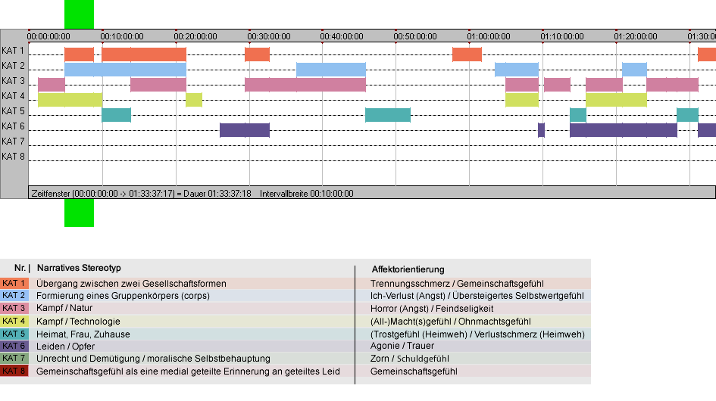Select the KAT 6 row label in timeline

pyautogui.click(x=13, y=126)
